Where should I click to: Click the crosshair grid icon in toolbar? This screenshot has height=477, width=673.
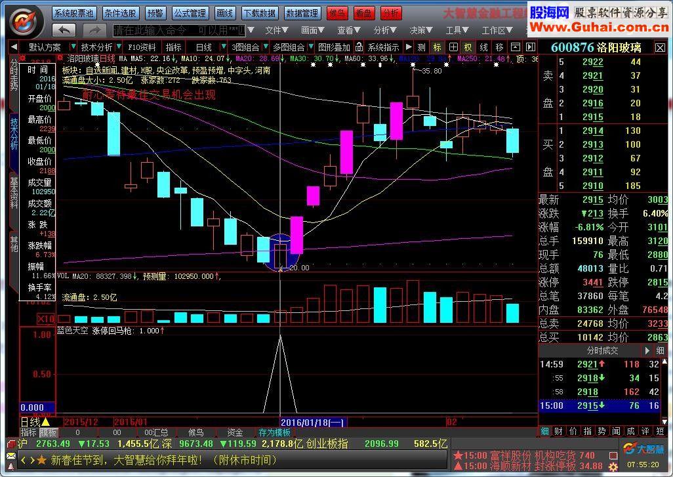pos(453,47)
